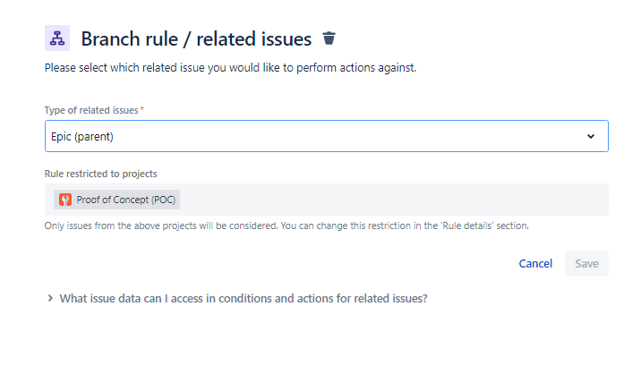The image size is (641, 366).
Task: Click empty area of restricted projects field
Action: pos(392,200)
